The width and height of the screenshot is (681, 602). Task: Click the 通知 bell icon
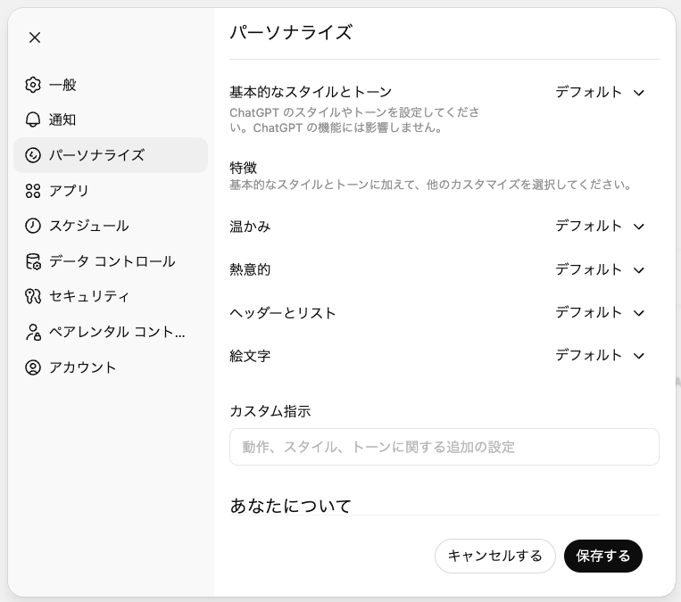[x=33, y=120]
